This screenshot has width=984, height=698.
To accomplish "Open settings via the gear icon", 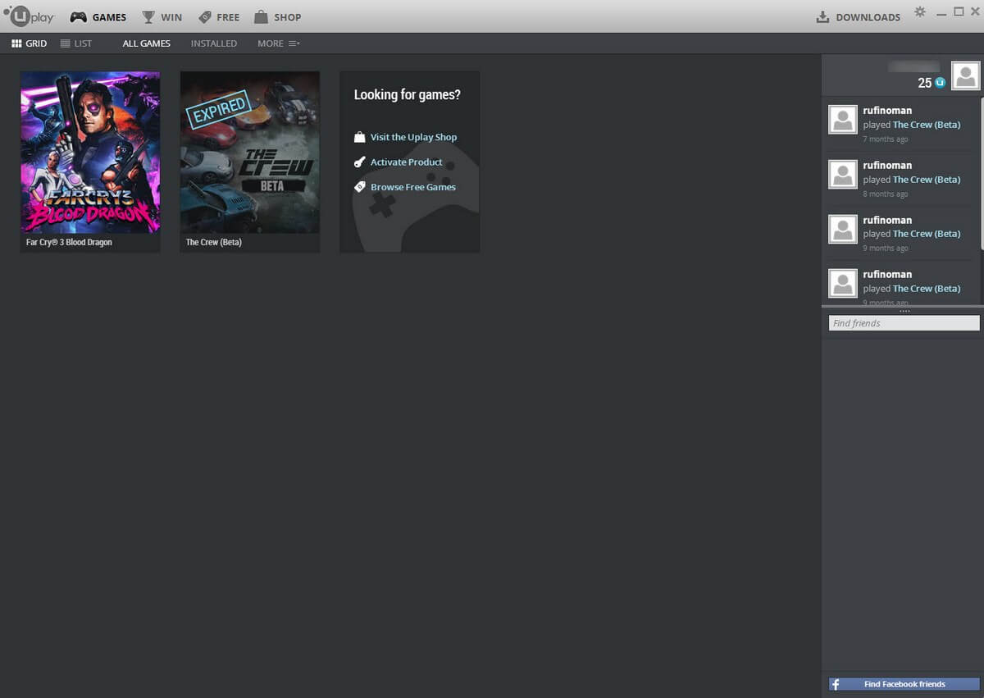I will click(x=920, y=12).
